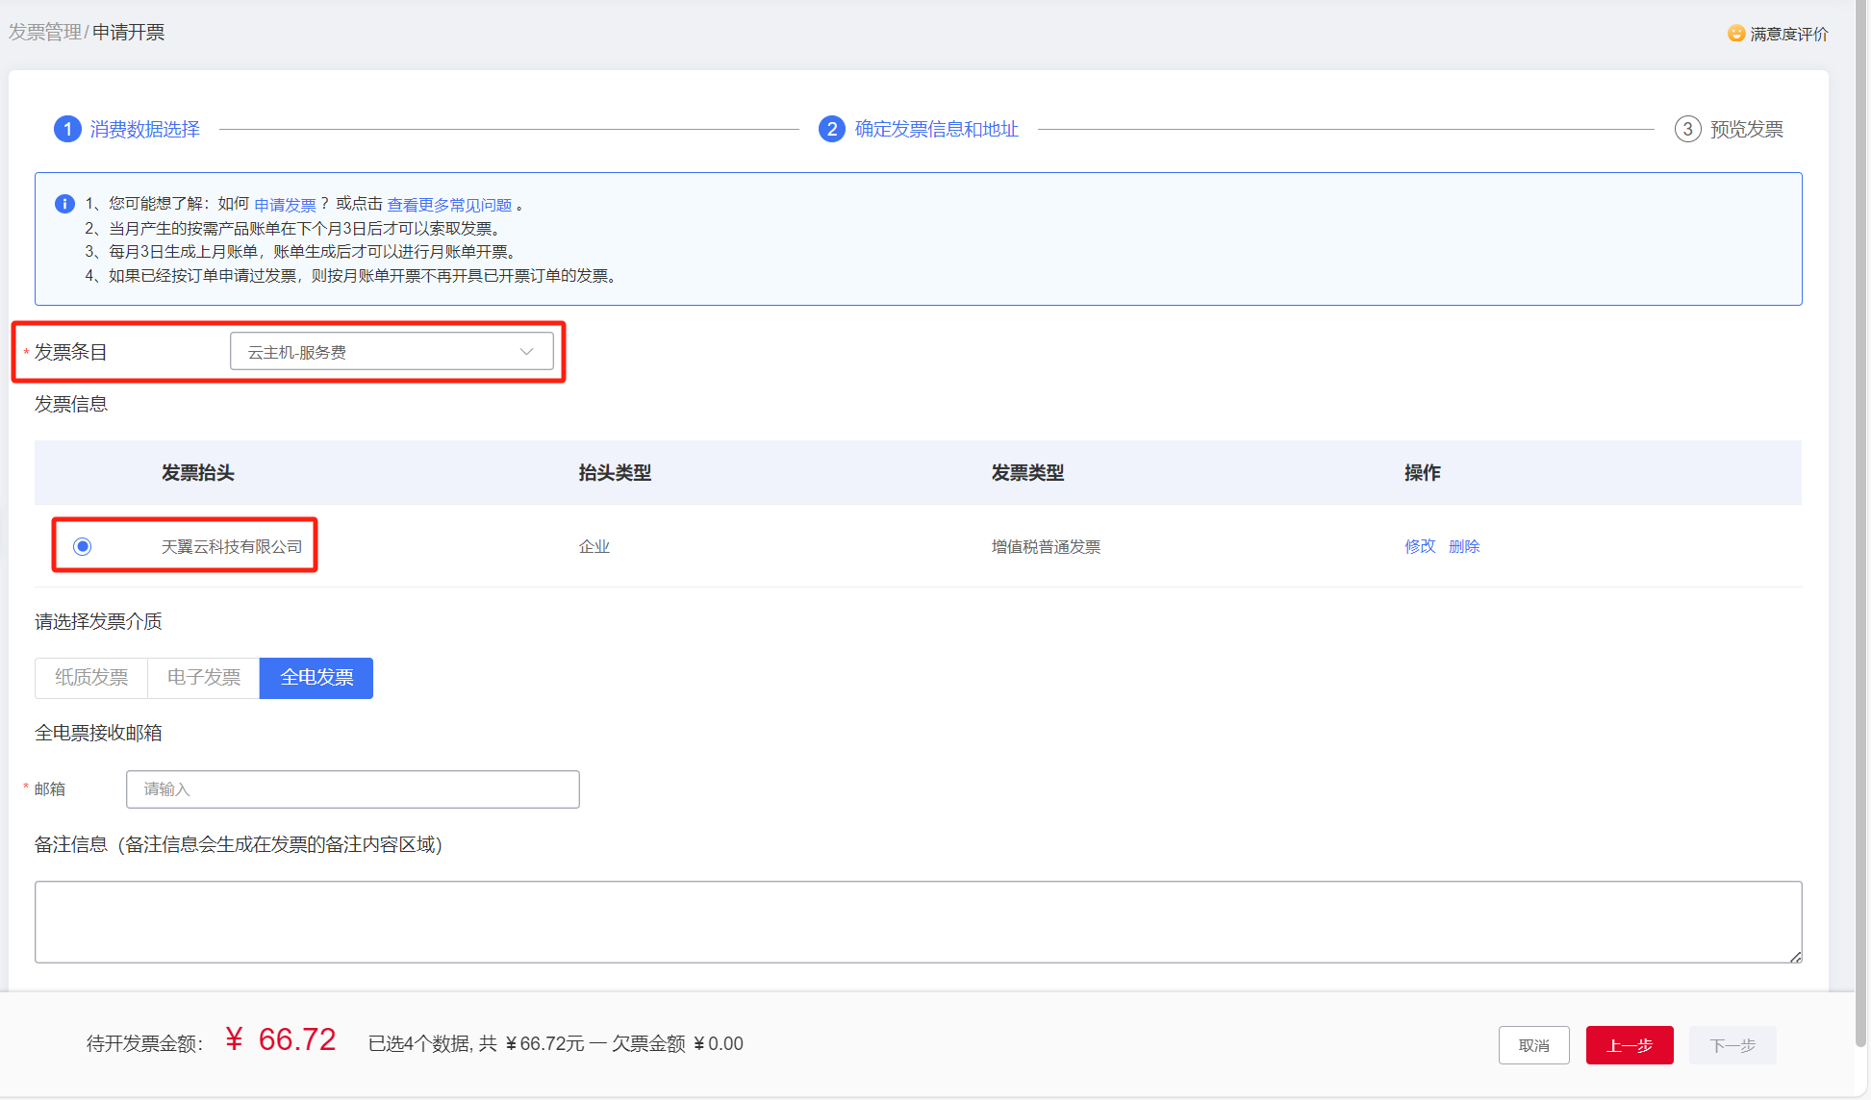Click the 下一步 button

point(1732,1045)
